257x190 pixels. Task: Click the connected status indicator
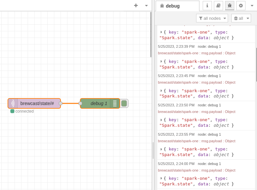point(12,111)
